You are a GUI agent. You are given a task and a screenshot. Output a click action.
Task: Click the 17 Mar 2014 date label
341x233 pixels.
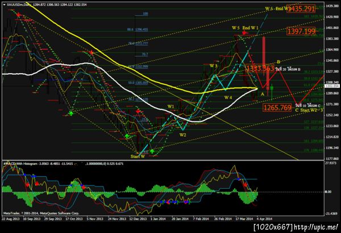[x=244, y=219]
